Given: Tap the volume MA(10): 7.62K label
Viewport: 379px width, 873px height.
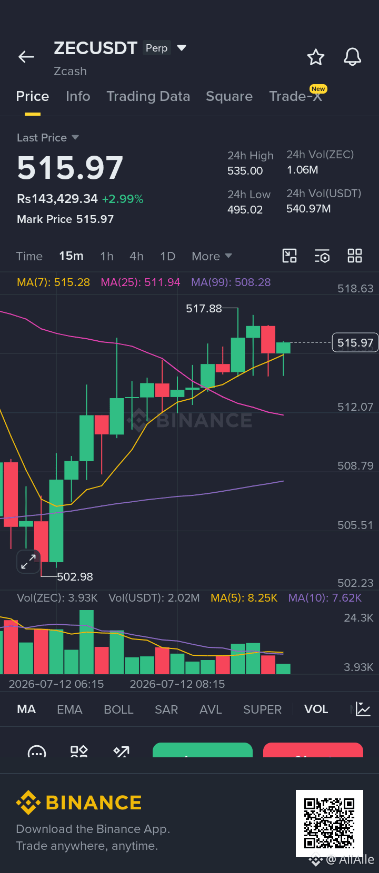Looking at the screenshot, I should [x=325, y=598].
